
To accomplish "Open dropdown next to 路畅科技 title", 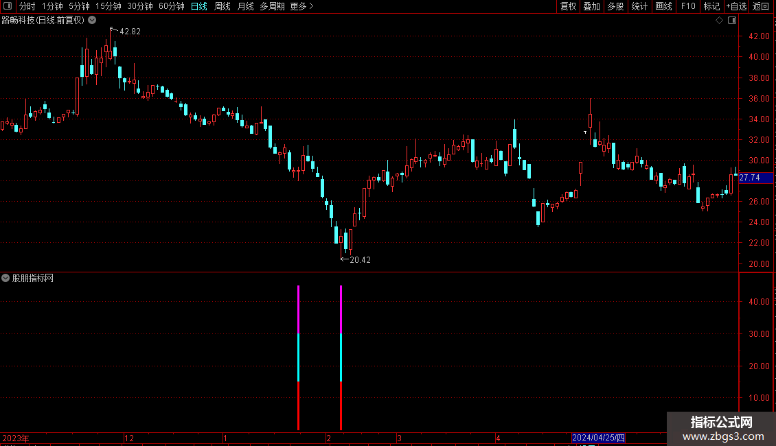I will pos(92,20).
